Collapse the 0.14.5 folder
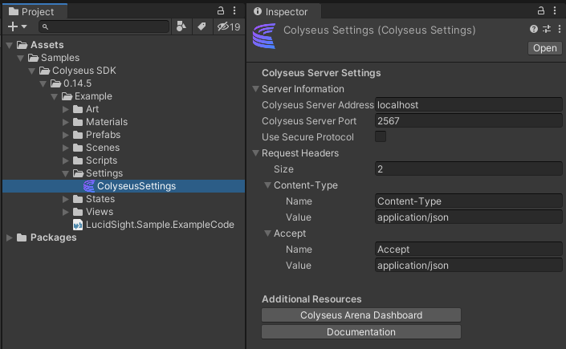 click(43, 83)
